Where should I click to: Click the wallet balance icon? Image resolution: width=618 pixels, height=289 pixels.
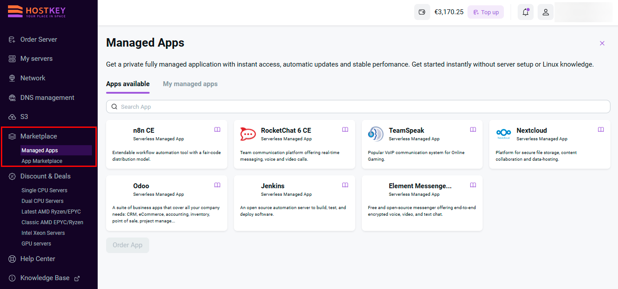pyautogui.click(x=422, y=12)
